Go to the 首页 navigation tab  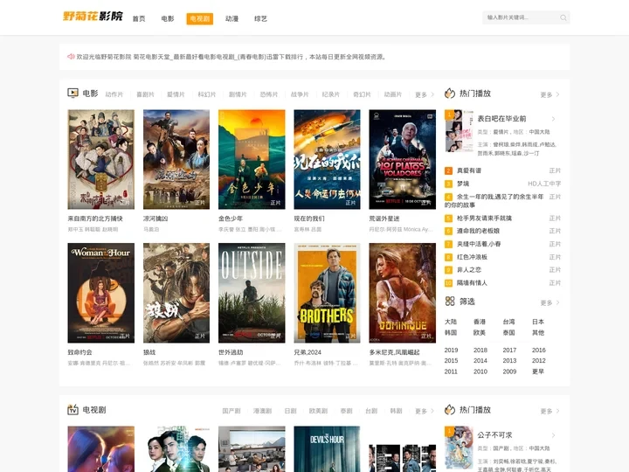[139, 18]
